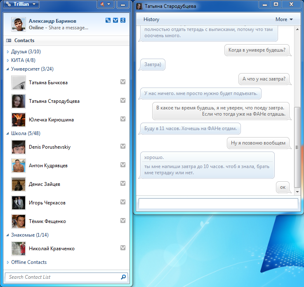Select contact Денис Зайцев
Image resolution: width=304 pixels, height=287 pixels.
[x=66, y=184]
